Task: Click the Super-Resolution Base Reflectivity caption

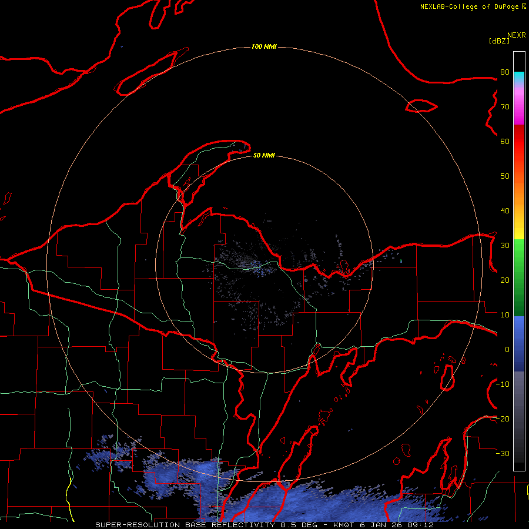Action: pyautogui.click(x=264, y=525)
